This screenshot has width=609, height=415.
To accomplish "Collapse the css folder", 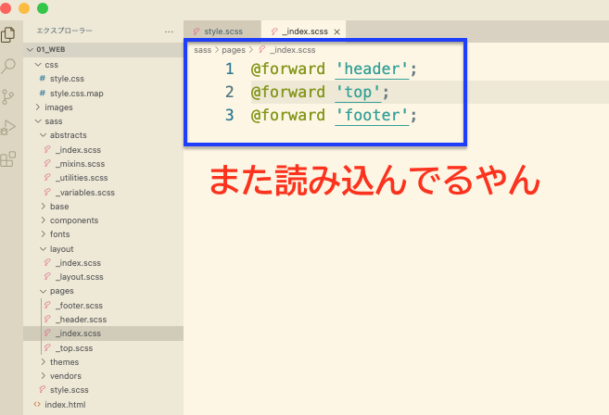I will (x=51, y=65).
